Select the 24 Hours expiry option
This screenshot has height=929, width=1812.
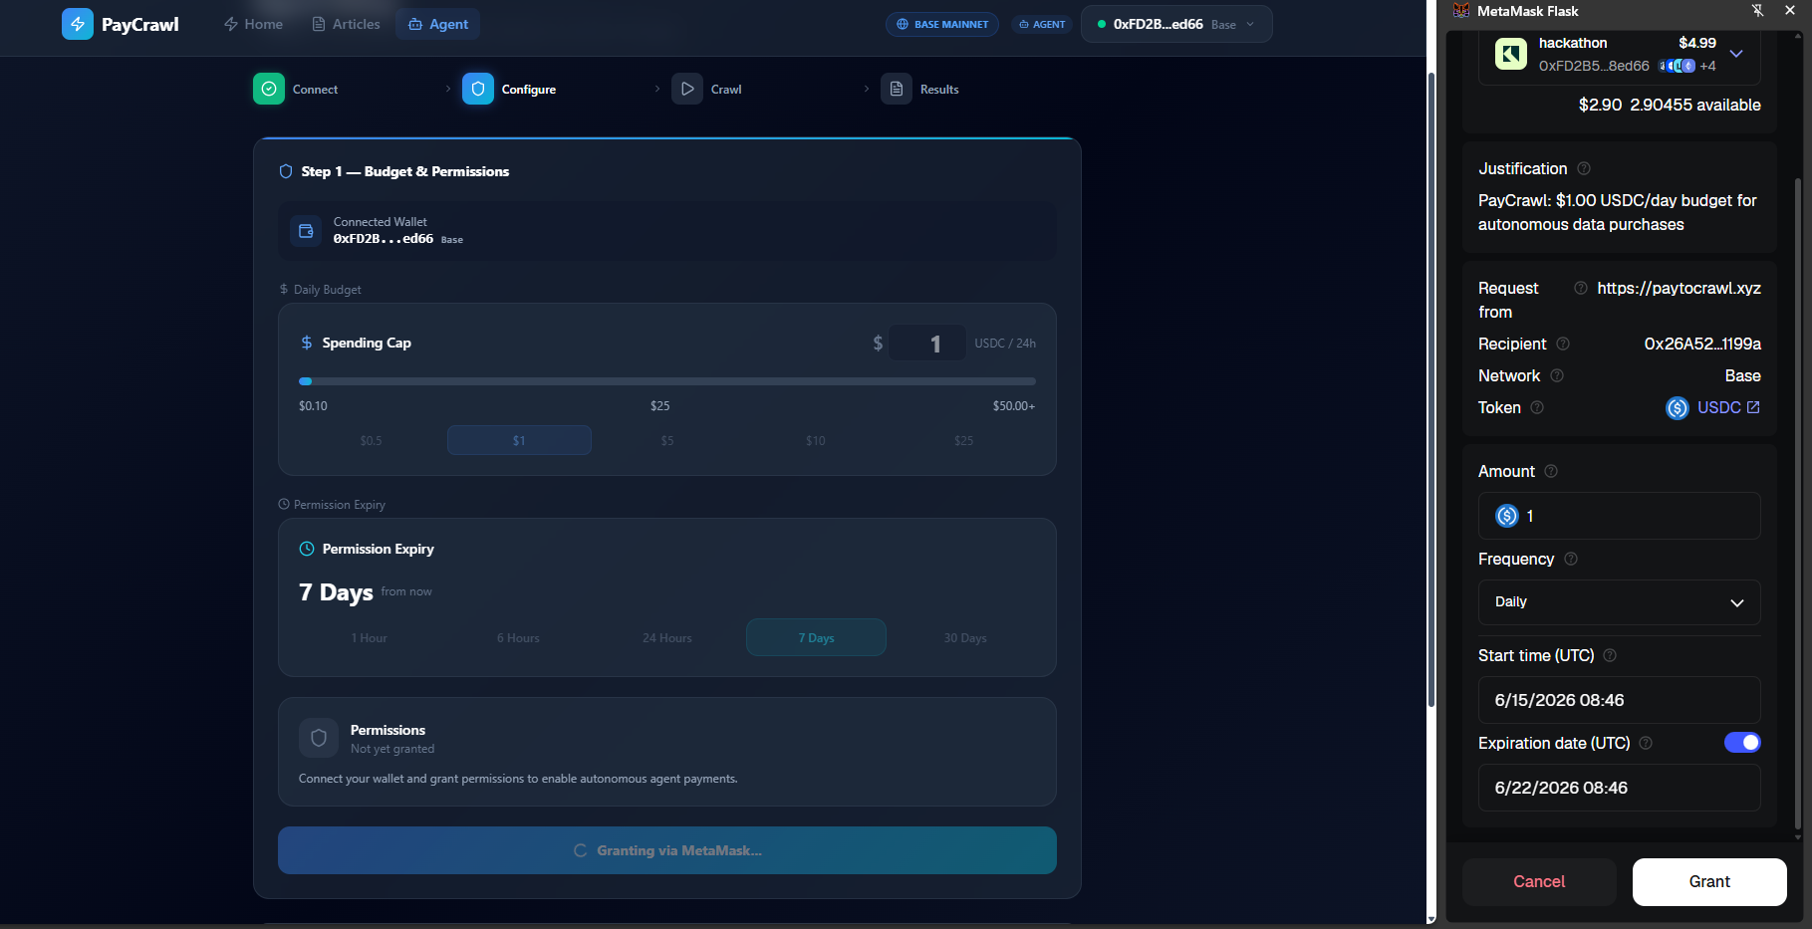667,637
